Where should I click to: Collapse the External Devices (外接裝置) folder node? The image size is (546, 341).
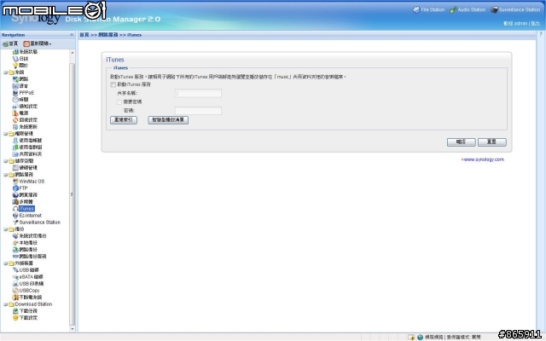[6, 263]
